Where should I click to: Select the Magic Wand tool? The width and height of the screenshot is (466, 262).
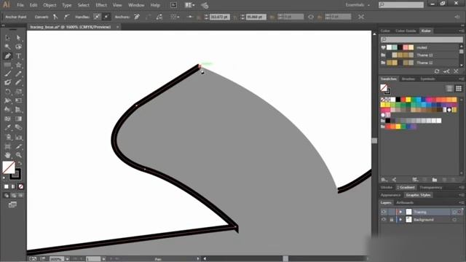(7, 47)
